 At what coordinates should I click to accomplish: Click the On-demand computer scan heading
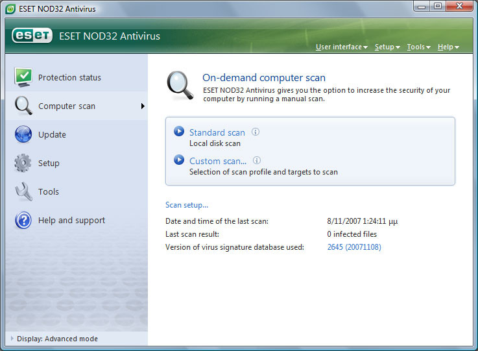click(264, 77)
